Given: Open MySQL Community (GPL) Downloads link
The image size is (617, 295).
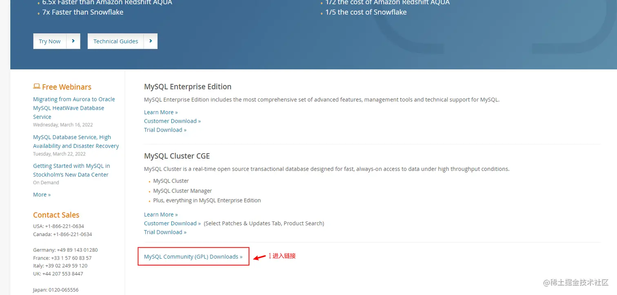Looking at the screenshot, I should coord(193,257).
